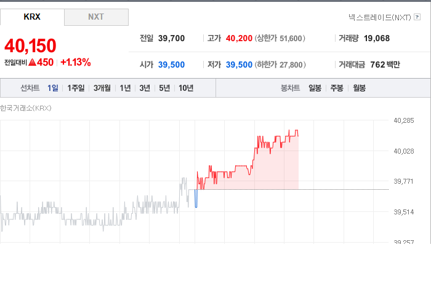
Task: Click the +1.13% change percentage
Action: [76, 62]
